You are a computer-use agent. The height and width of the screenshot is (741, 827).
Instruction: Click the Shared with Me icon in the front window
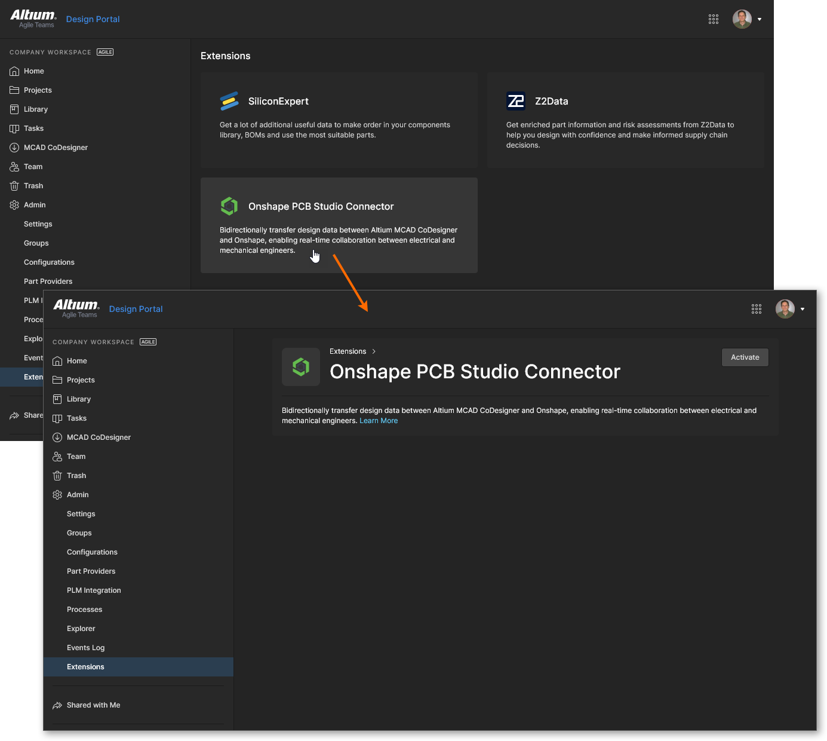57,705
